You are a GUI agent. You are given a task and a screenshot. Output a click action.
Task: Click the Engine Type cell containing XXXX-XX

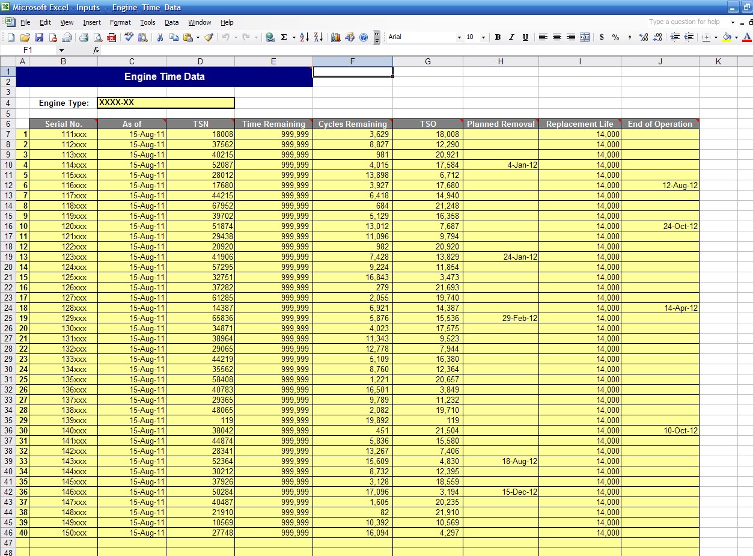tap(165, 103)
